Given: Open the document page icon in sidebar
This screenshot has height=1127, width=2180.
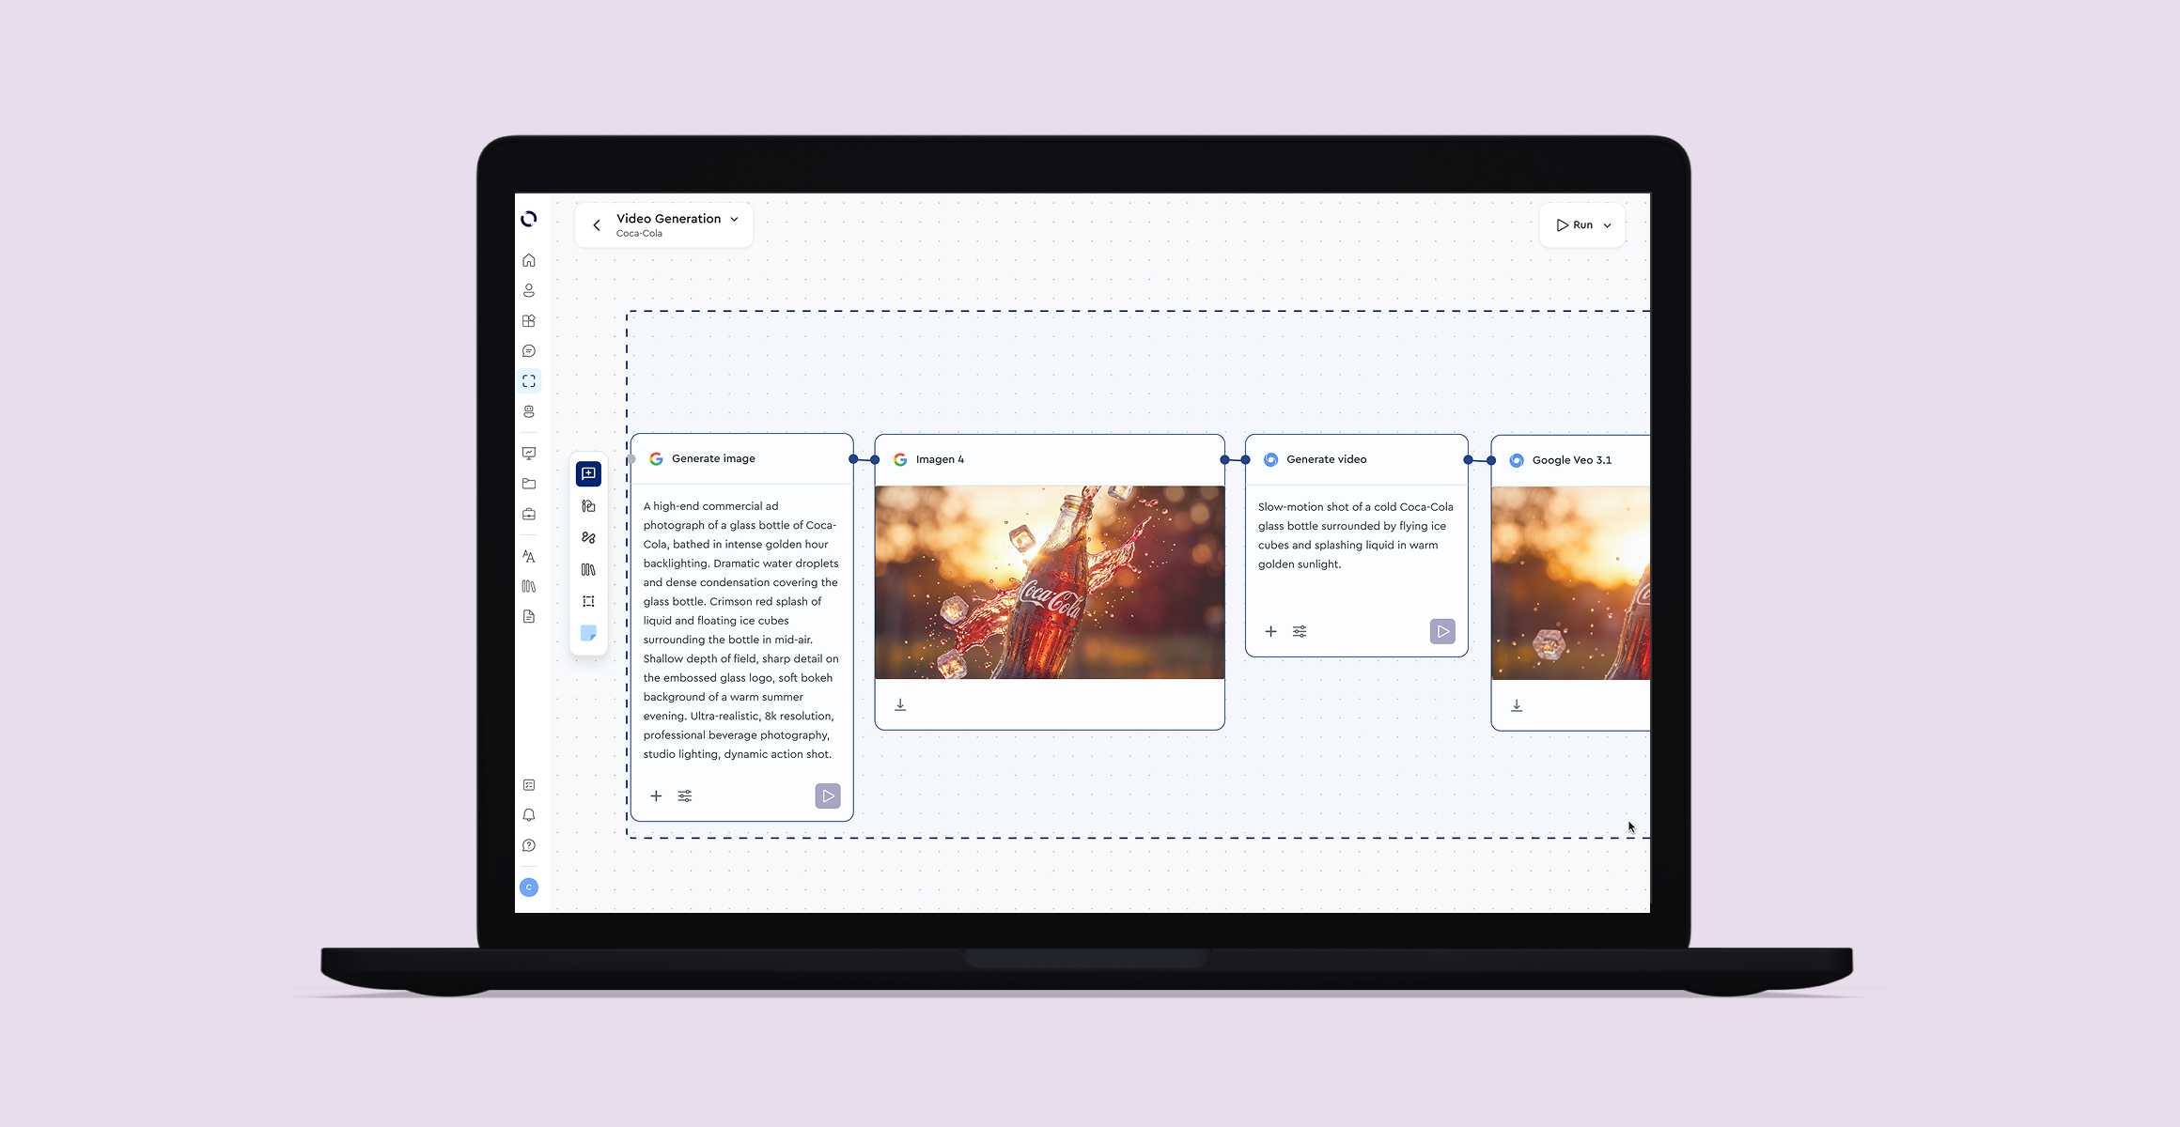Looking at the screenshot, I should (529, 616).
